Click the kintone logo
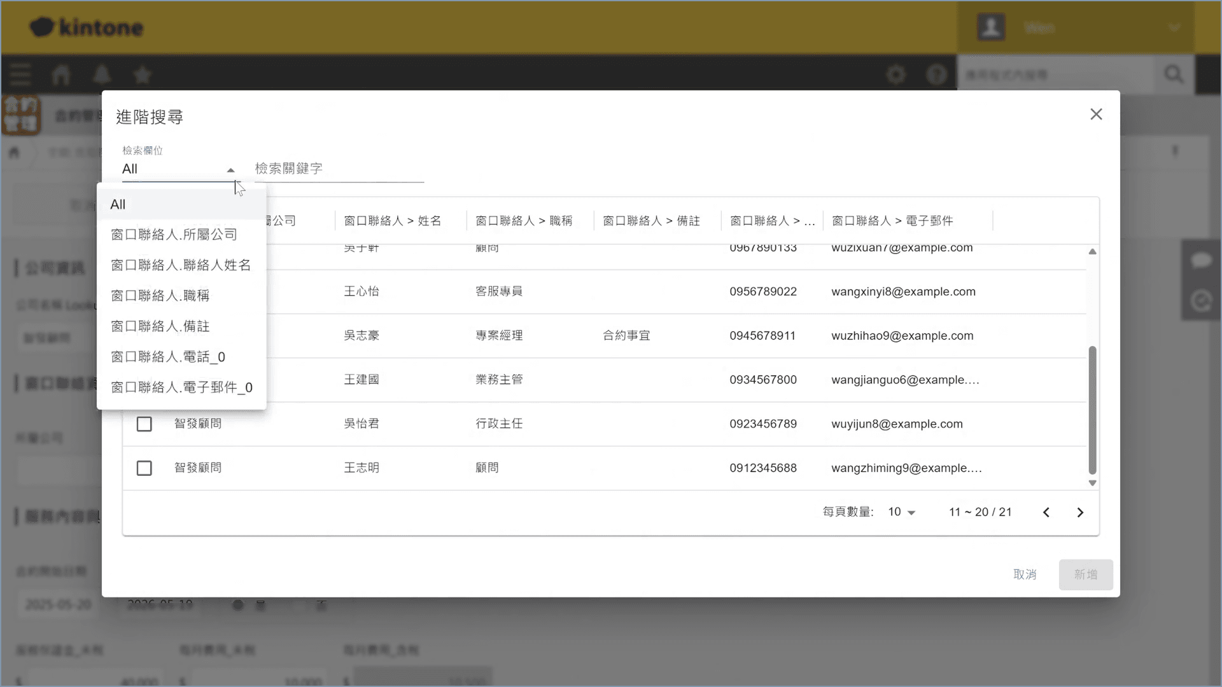Viewport: 1222px width, 687px height. [x=86, y=27]
